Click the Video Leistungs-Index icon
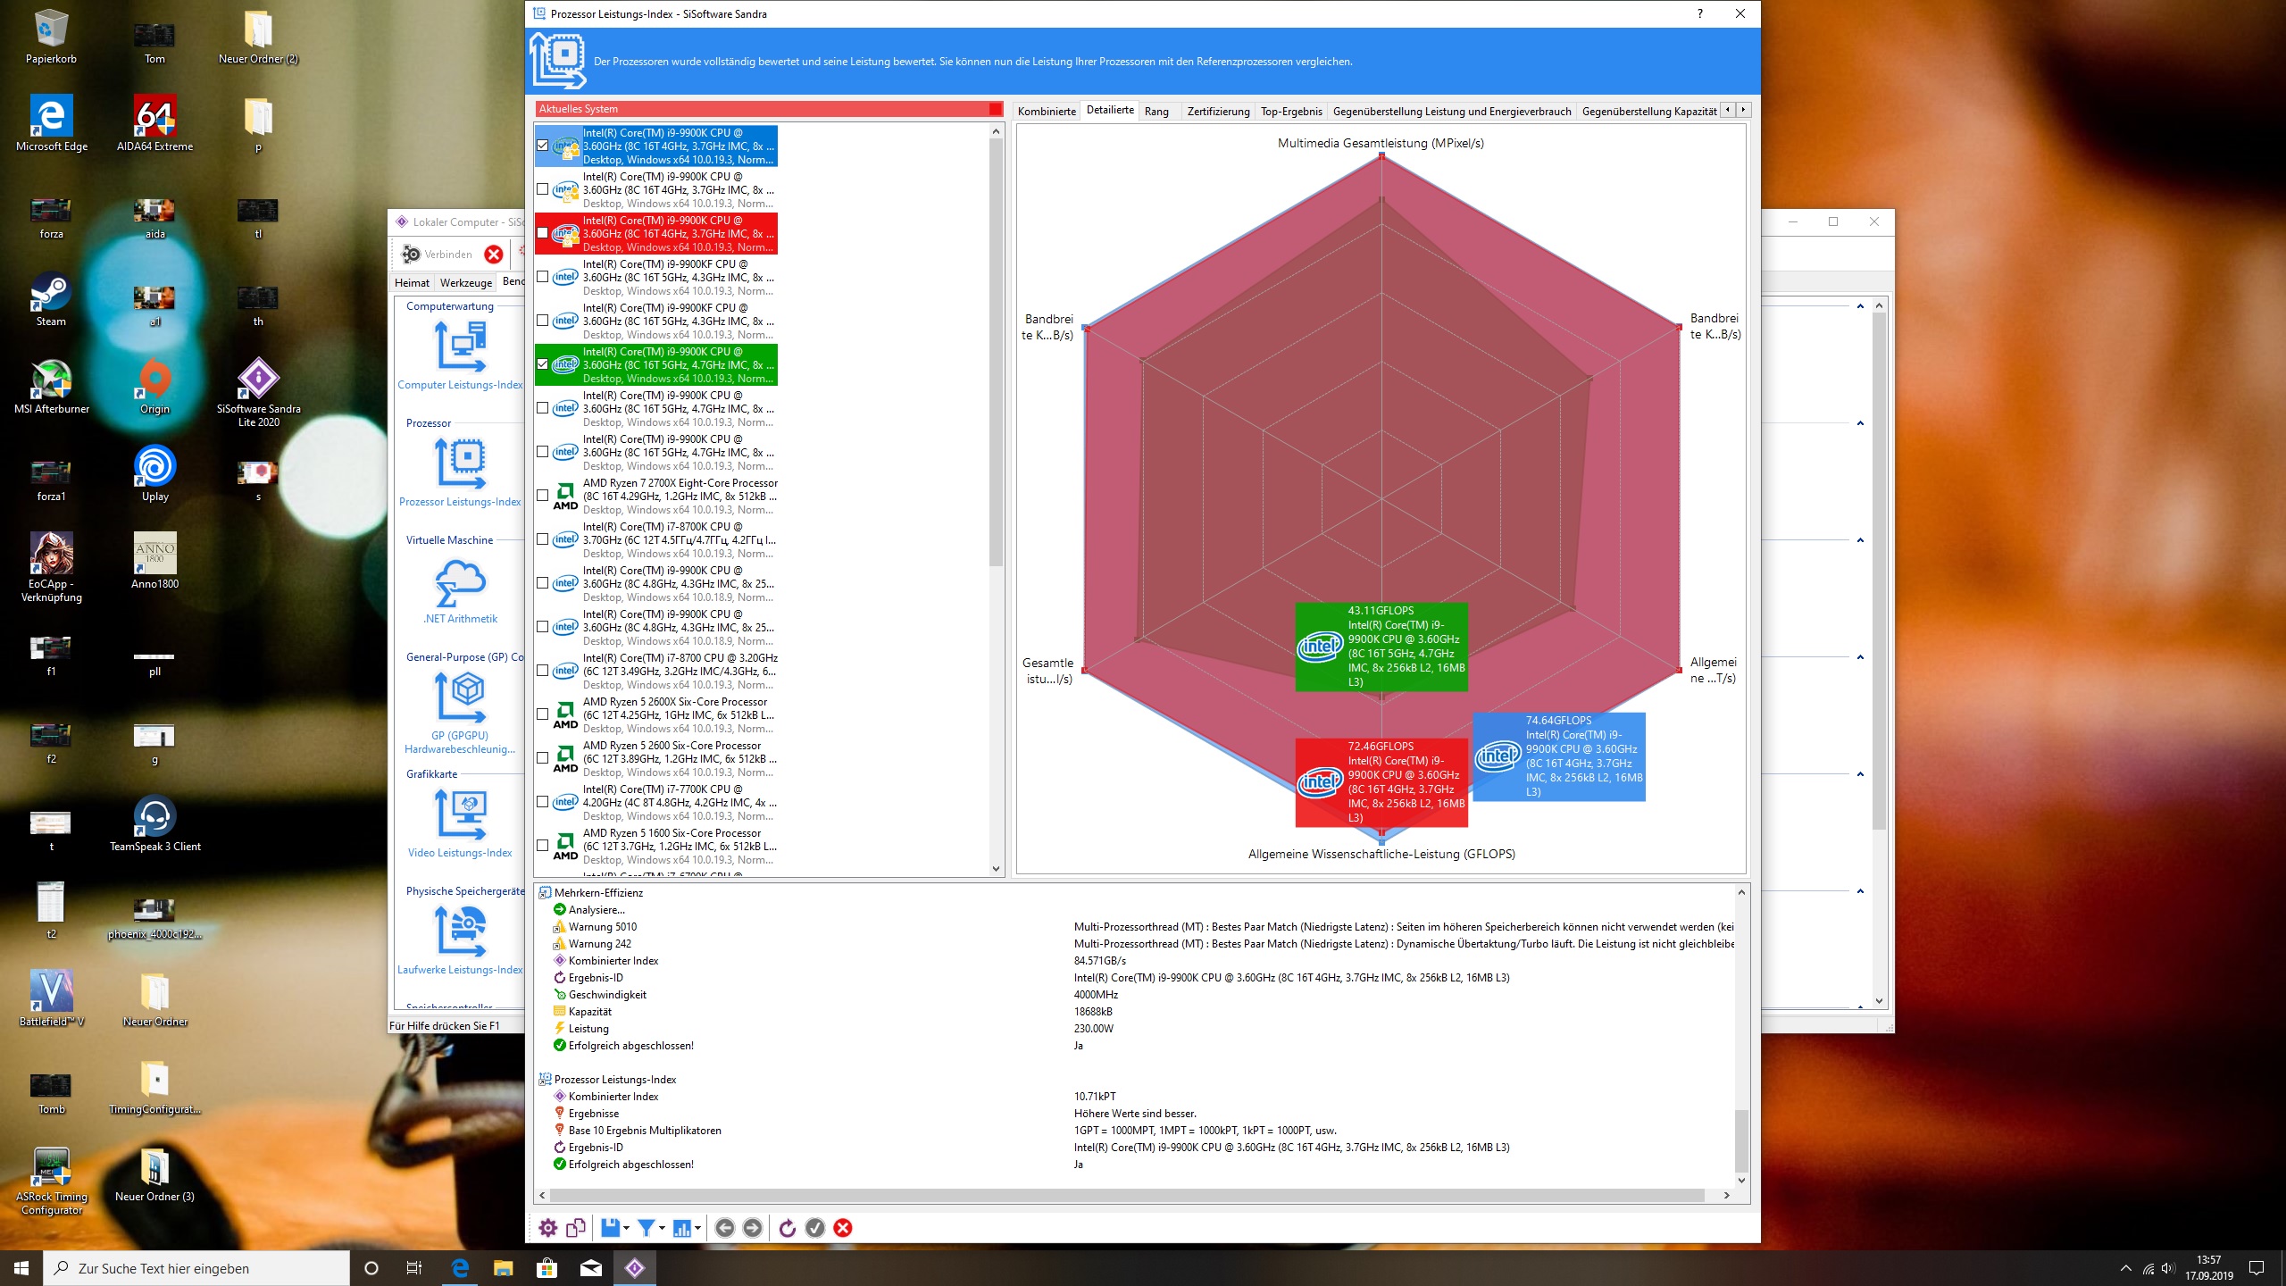2286x1286 pixels. [460, 814]
